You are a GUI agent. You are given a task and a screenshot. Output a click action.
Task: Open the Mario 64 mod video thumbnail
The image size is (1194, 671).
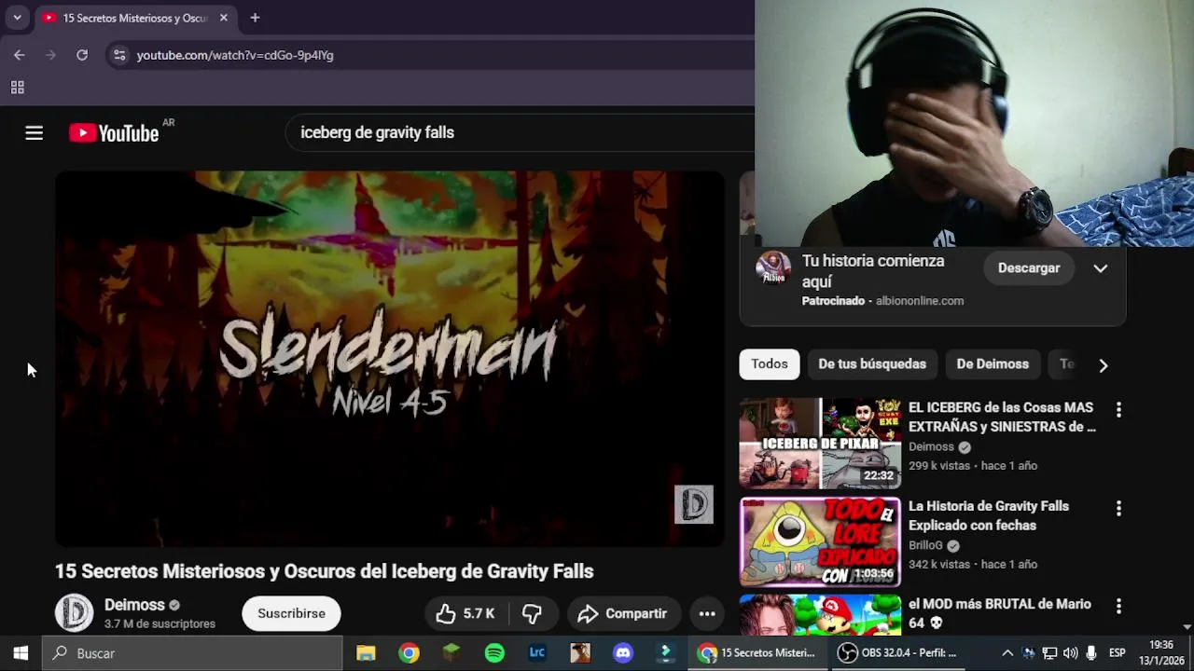pos(820,615)
